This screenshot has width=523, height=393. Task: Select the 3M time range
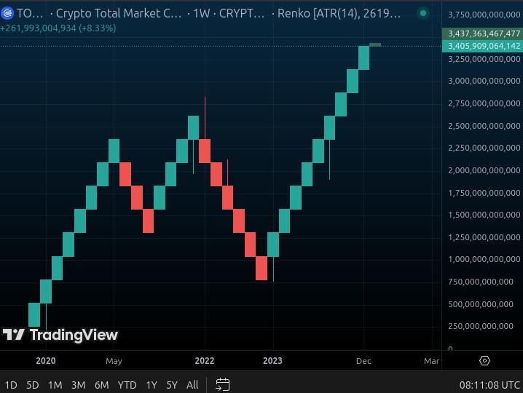click(79, 385)
